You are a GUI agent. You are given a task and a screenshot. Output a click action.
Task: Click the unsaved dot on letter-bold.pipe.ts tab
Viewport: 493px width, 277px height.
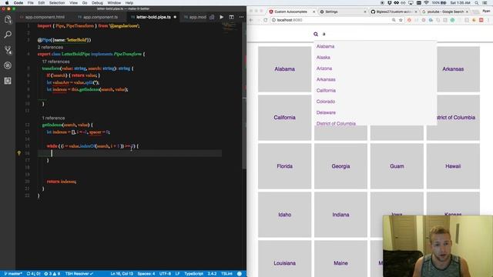coord(175,17)
